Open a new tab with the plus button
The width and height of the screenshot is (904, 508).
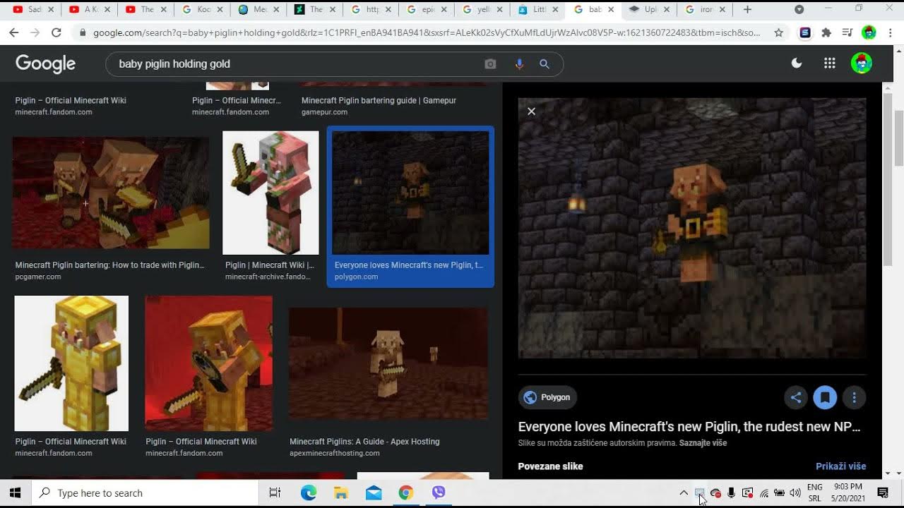pos(747,9)
